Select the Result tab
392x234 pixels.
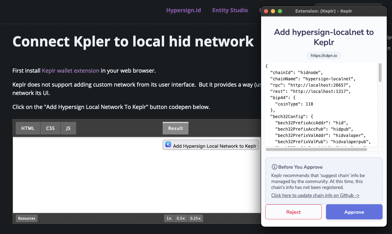[175, 128]
